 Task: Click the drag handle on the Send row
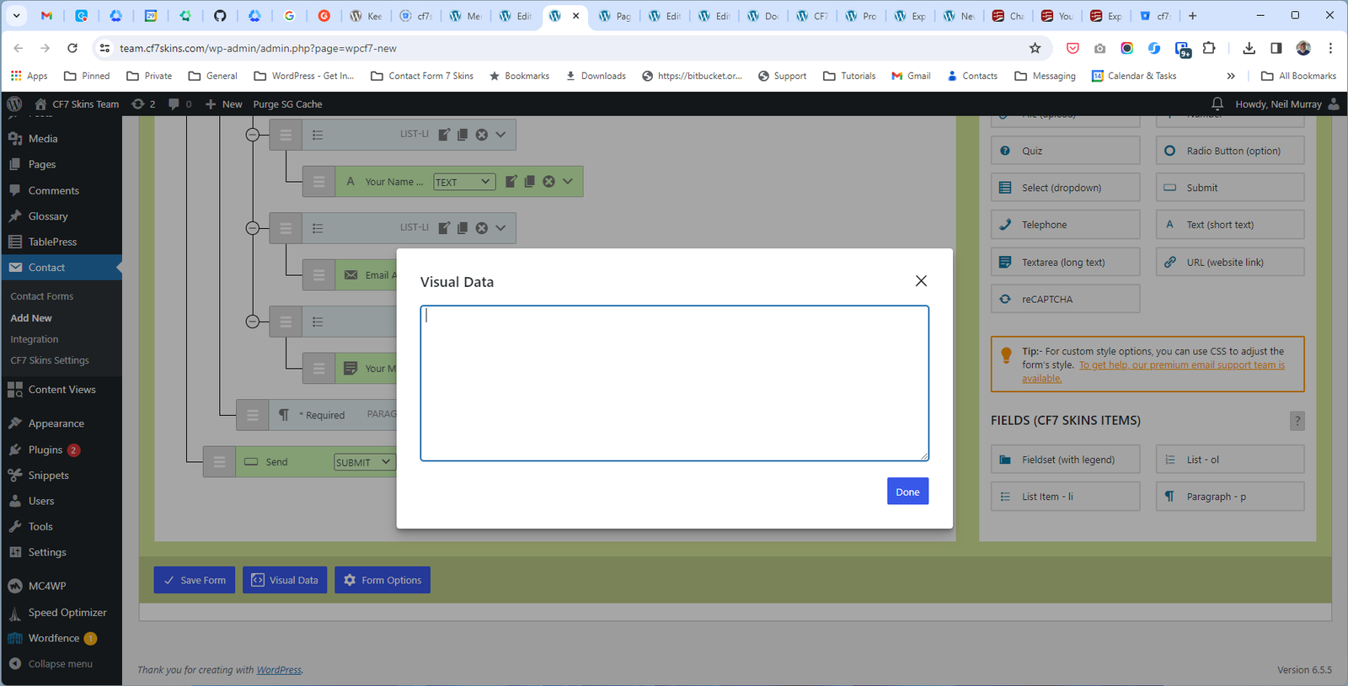click(219, 462)
